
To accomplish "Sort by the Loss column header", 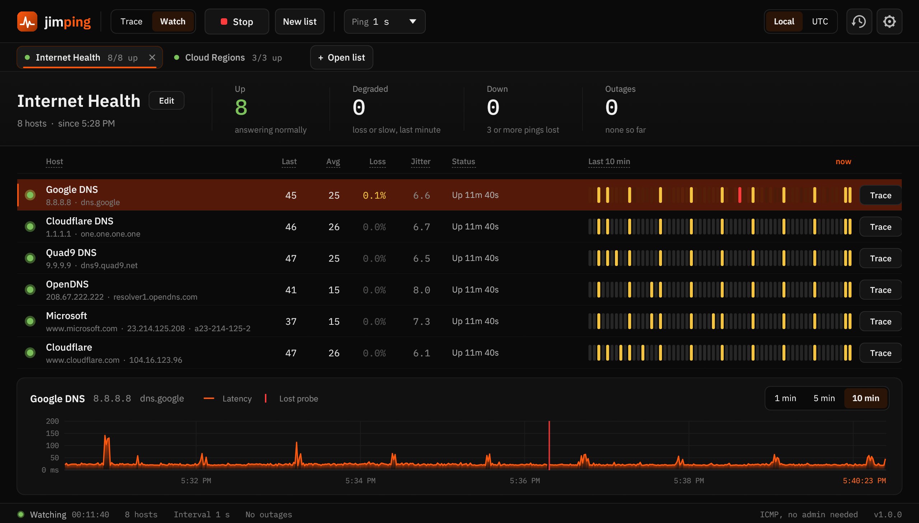I will click(377, 162).
